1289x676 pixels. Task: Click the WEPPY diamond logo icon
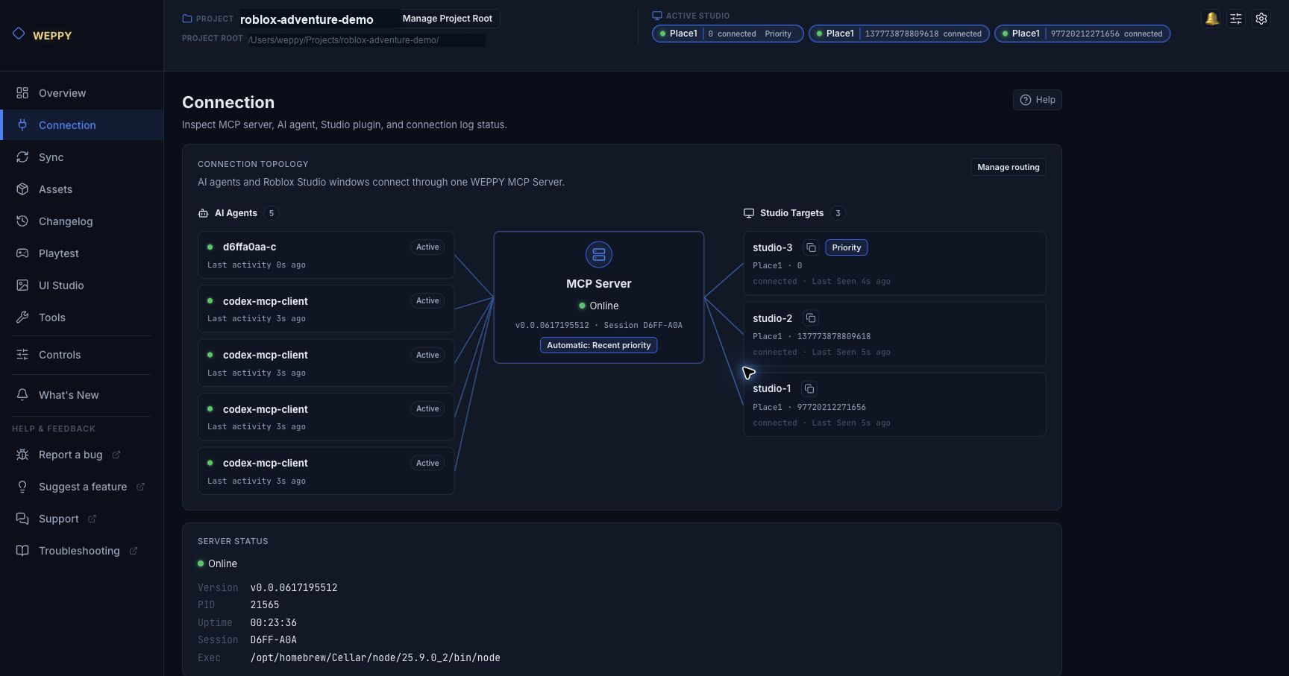[x=19, y=34]
